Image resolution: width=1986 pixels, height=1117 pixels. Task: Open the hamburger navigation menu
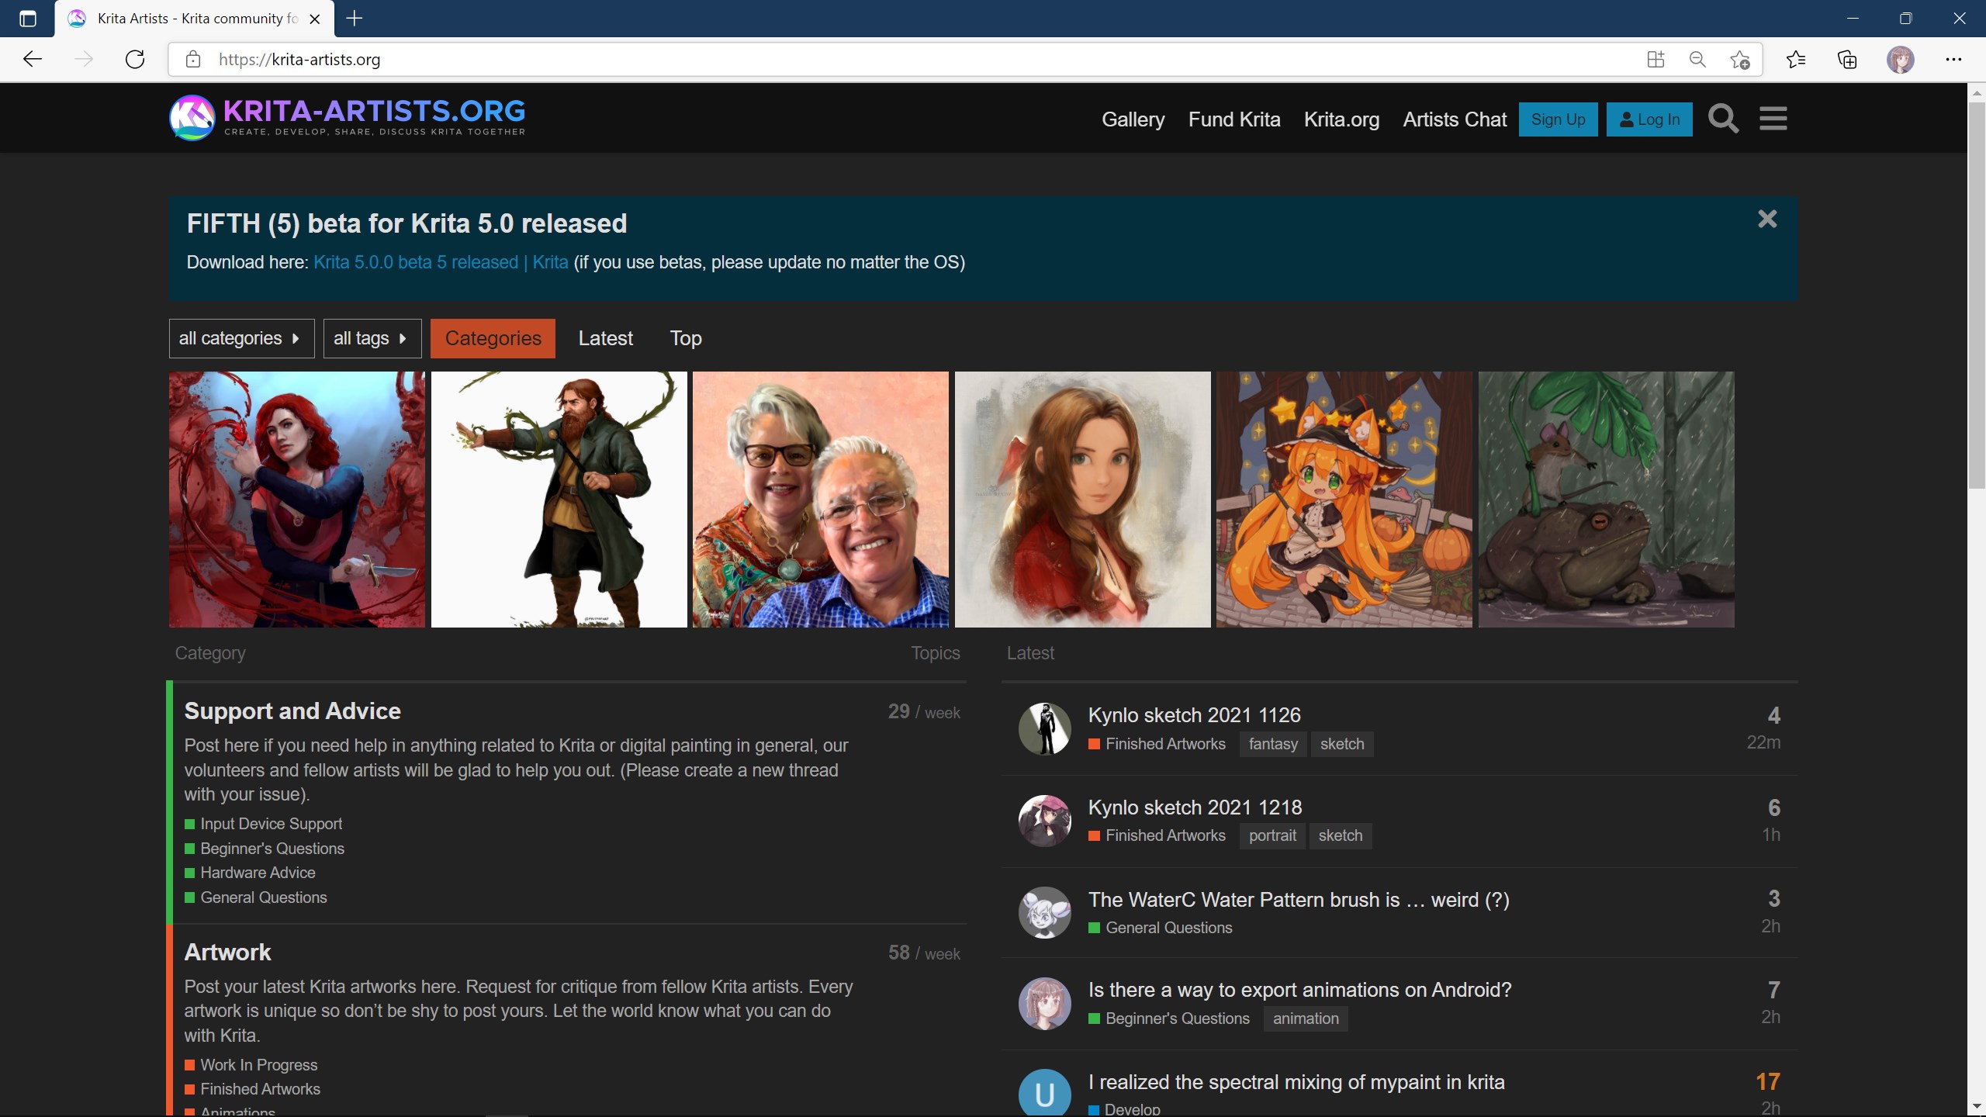point(1773,118)
